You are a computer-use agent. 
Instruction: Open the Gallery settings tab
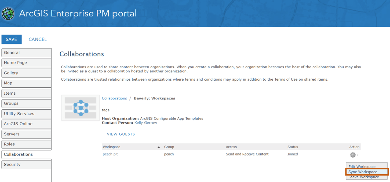click(26, 73)
